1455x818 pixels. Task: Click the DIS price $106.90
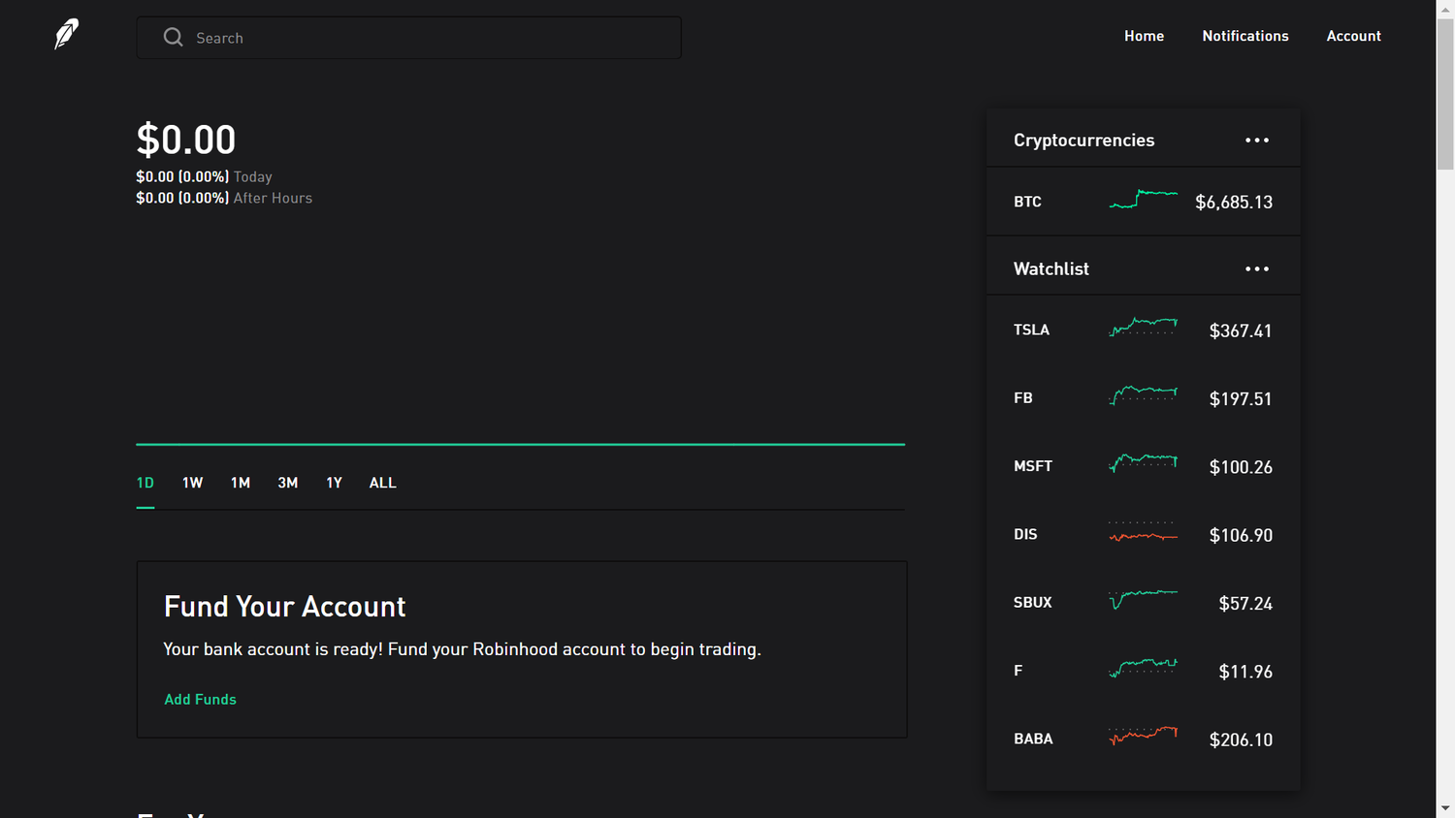1241,536
